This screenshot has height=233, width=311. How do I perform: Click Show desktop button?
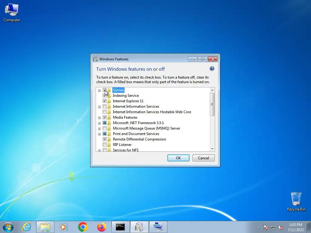(x=309, y=227)
